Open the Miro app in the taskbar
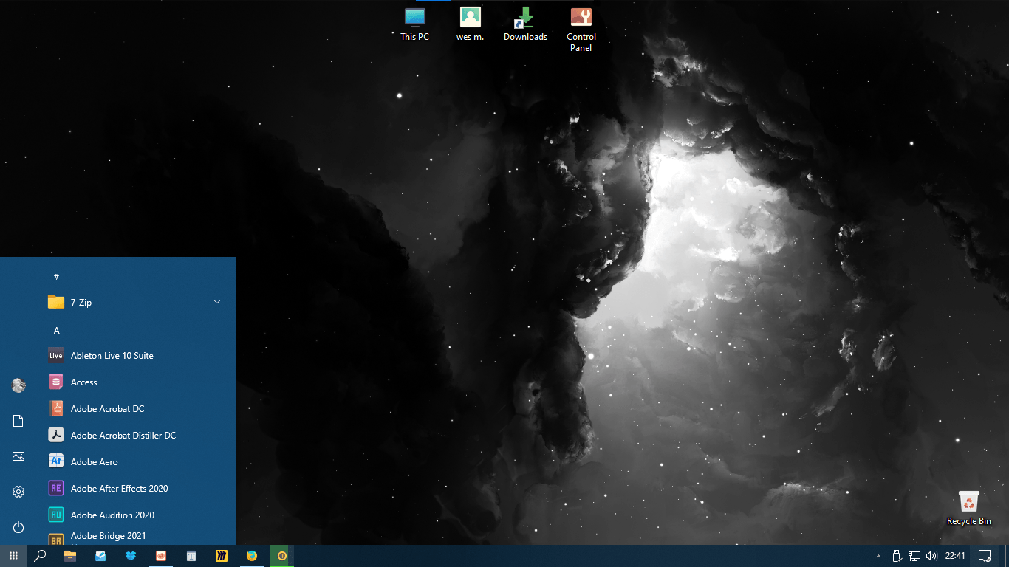Image resolution: width=1009 pixels, height=567 pixels. tap(221, 556)
